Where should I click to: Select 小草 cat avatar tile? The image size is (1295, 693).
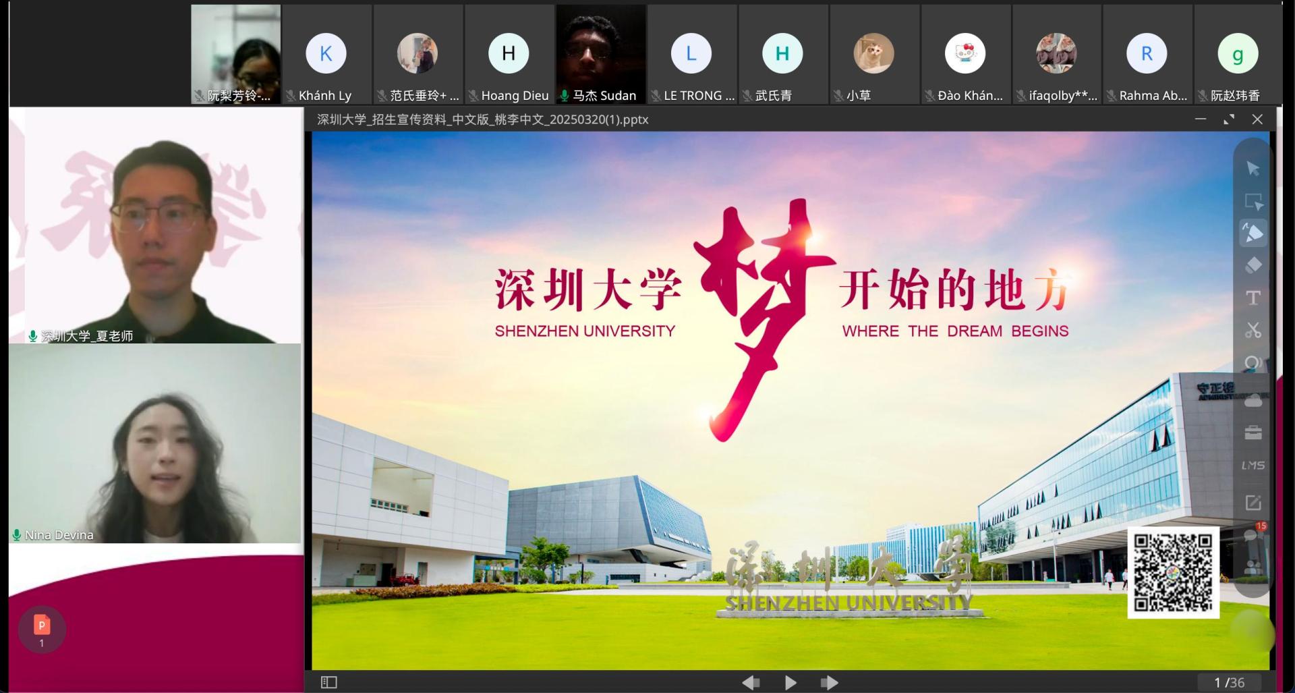coord(874,54)
